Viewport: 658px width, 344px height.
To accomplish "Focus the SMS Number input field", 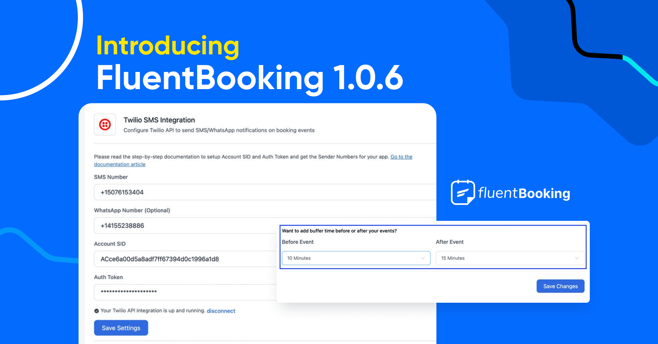I will [x=265, y=192].
